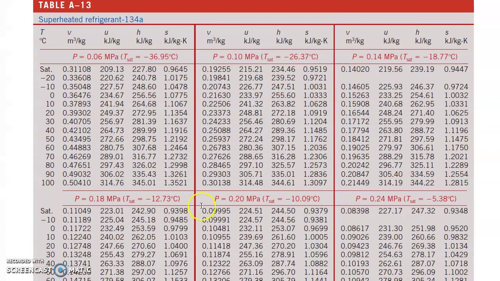This screenshot has height=281, width=500.
Task: Select the 'P = 0.06 MPa' section header
Action: [125, 57]
